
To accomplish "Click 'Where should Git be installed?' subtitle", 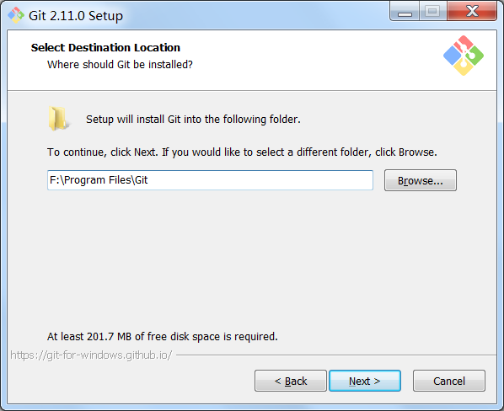I will point(120,65).
